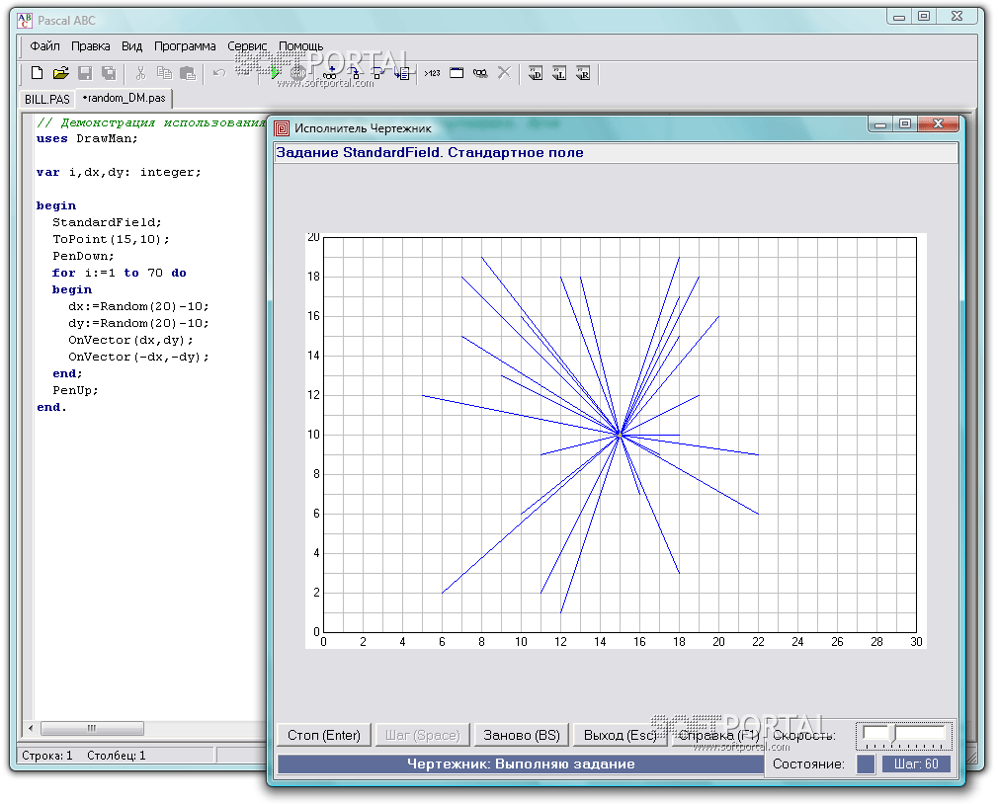Create a new file with the toolbar icon
The height and width of the screenshot is (804, 998).
(x=37, y=73)
